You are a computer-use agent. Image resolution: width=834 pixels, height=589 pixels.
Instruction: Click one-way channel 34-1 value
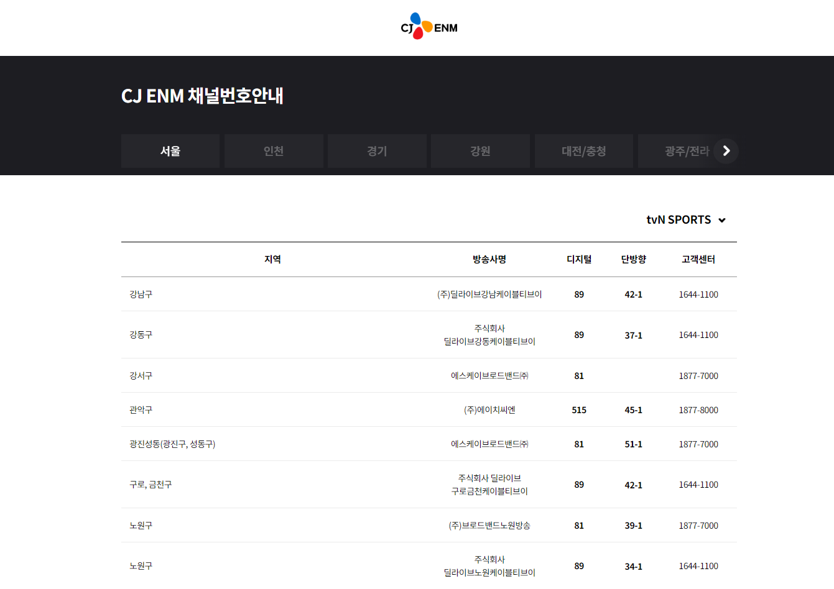coord(633,567)
